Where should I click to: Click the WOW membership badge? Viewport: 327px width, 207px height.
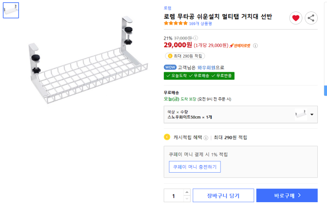coord(170,67)
